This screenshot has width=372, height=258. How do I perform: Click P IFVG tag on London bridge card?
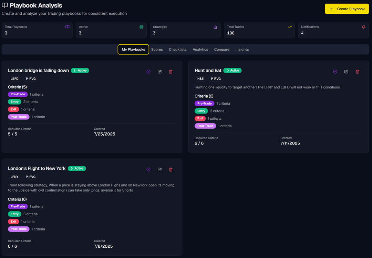click(x=31, y=79)
